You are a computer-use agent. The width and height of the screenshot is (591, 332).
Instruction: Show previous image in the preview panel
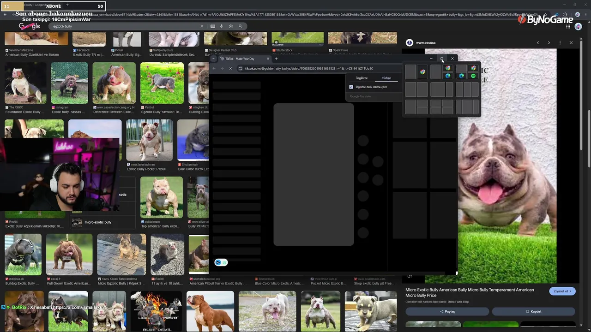[538, 42]
